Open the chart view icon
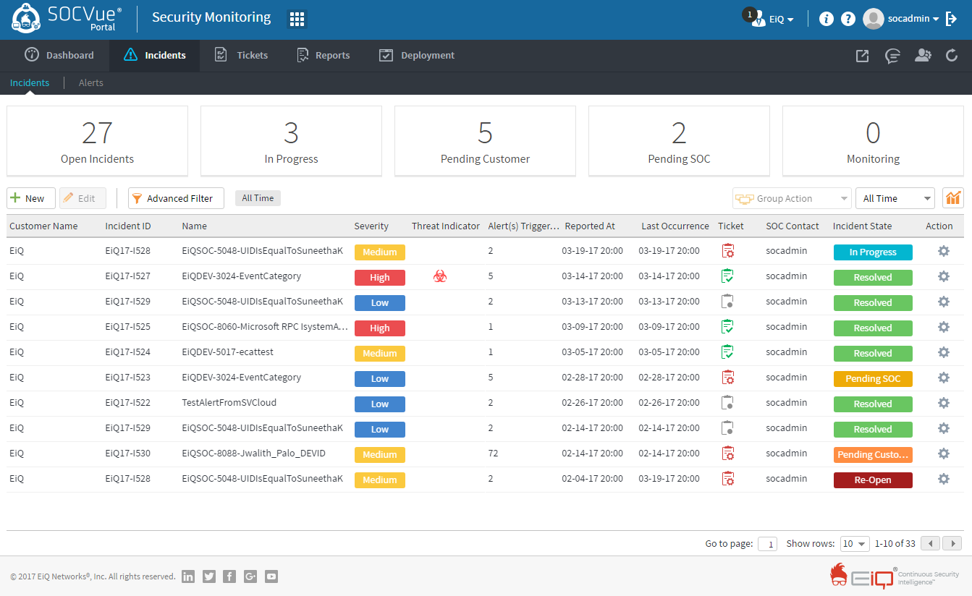Screen dimensions: 972x596 pyautogui.click(x=952, y=198)
